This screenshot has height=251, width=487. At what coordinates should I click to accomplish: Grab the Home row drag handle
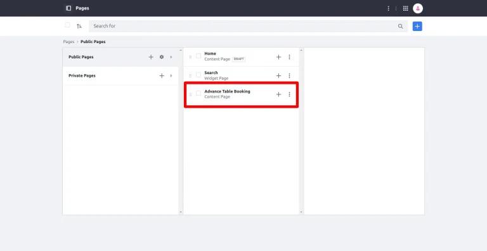(190, 57)
